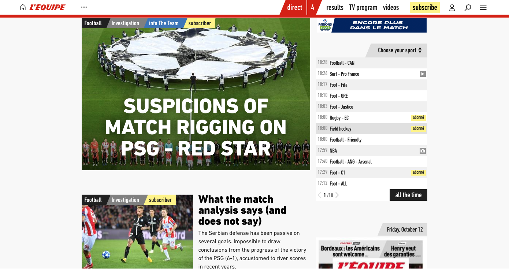The height and width of the screenshot is (270, 509).
Task: Open the NBA photo gallery camera icon
Action: coord(423,151)
